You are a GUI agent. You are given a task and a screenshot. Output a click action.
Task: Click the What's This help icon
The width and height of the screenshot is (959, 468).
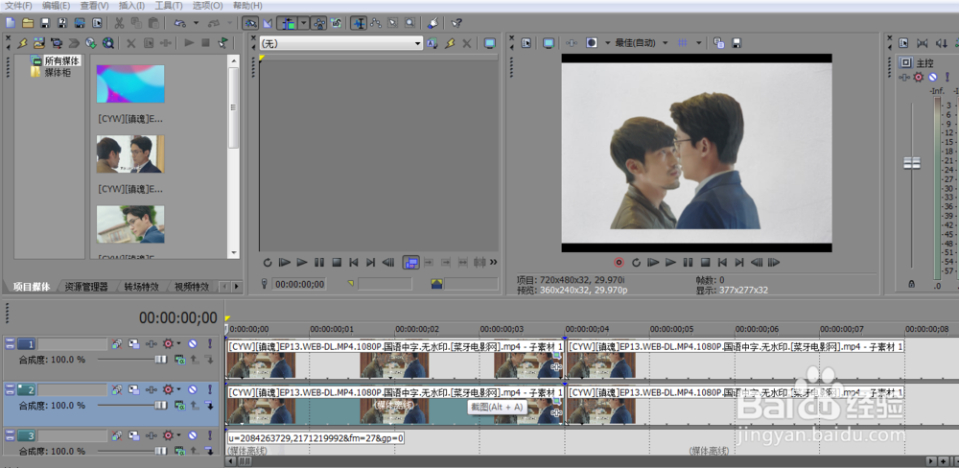pyautogui.click(x=456, y=23)
